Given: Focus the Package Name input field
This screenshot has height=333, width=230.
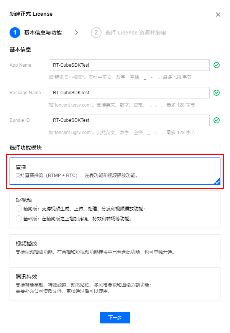Looking at the screenshot, I should coord(129,93).
